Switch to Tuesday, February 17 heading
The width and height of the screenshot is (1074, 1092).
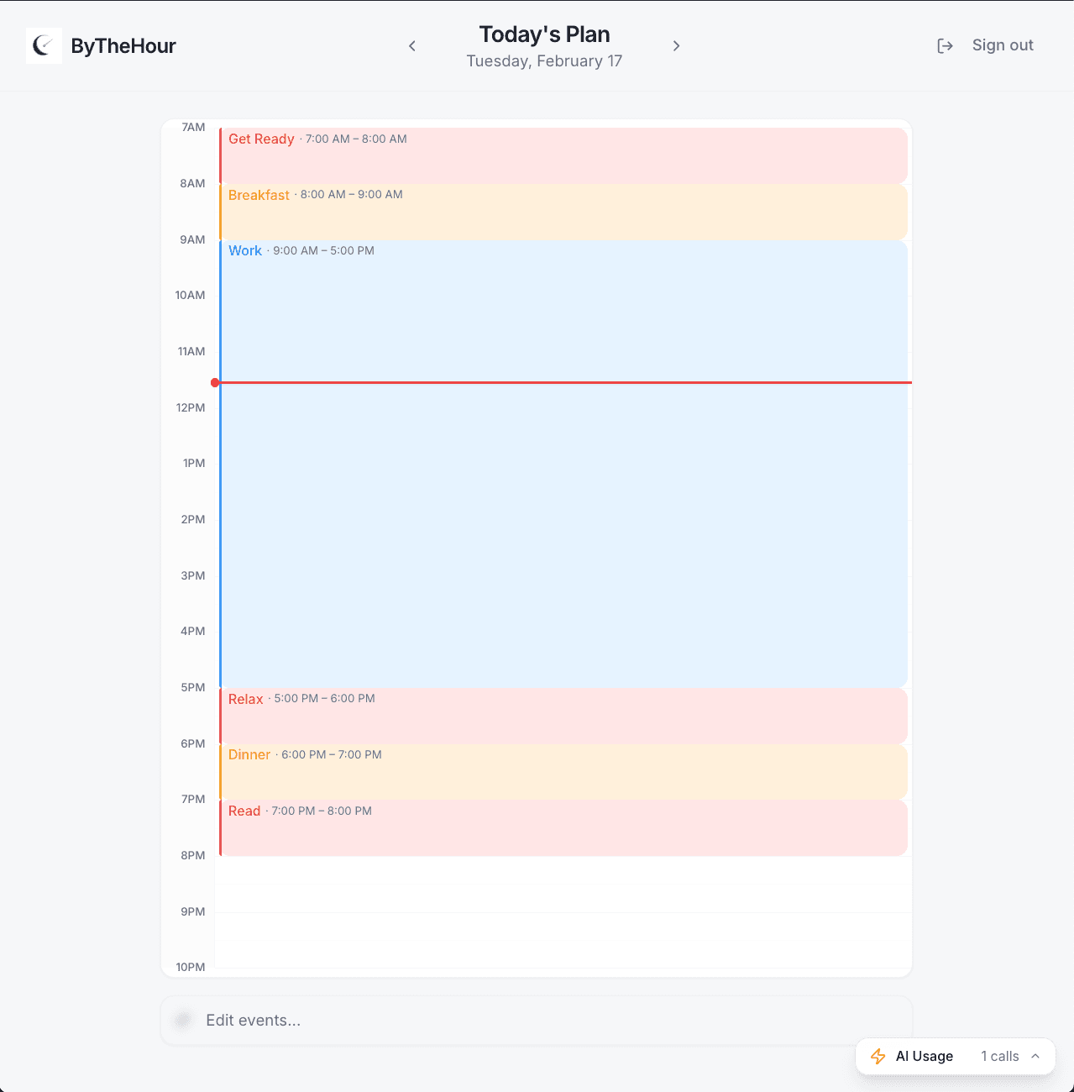pos(544,60)
